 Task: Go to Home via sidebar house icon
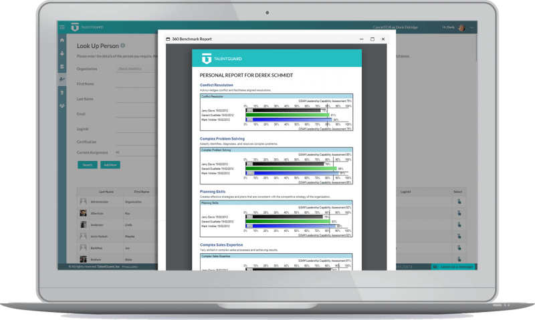(62, 40)
